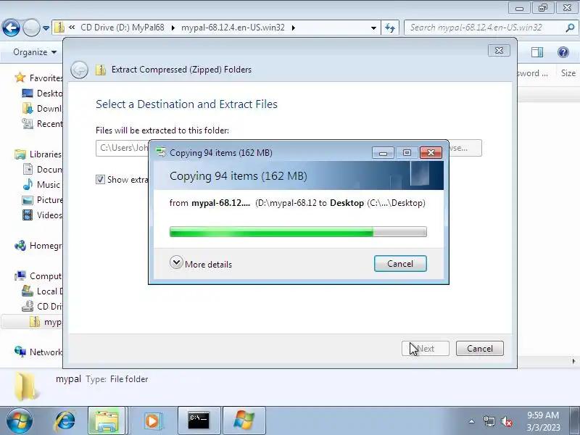580x435 pixels.
Task: Open the Organize menu
Action: pos(35,52)
